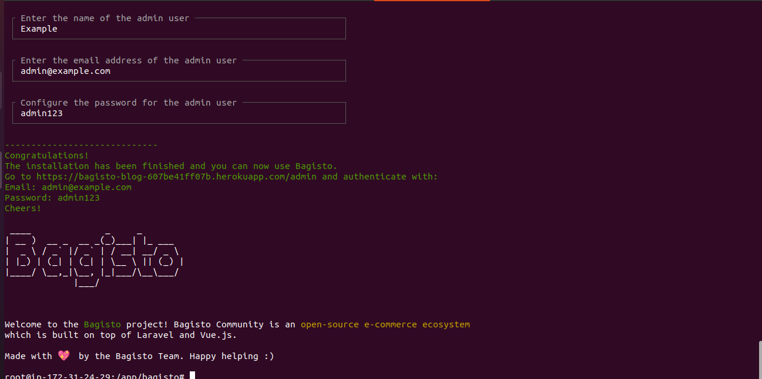Click the 'Congratulations!' line

pos(47,155)
